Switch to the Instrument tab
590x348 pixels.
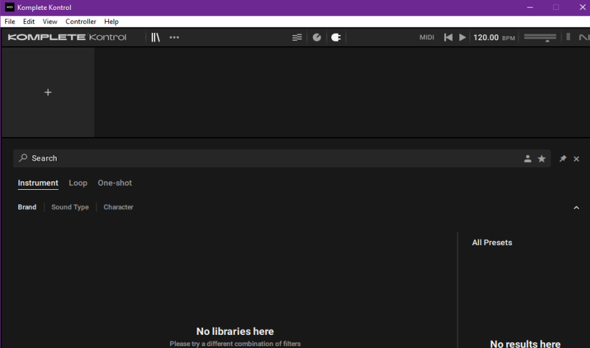coord(38,183)
